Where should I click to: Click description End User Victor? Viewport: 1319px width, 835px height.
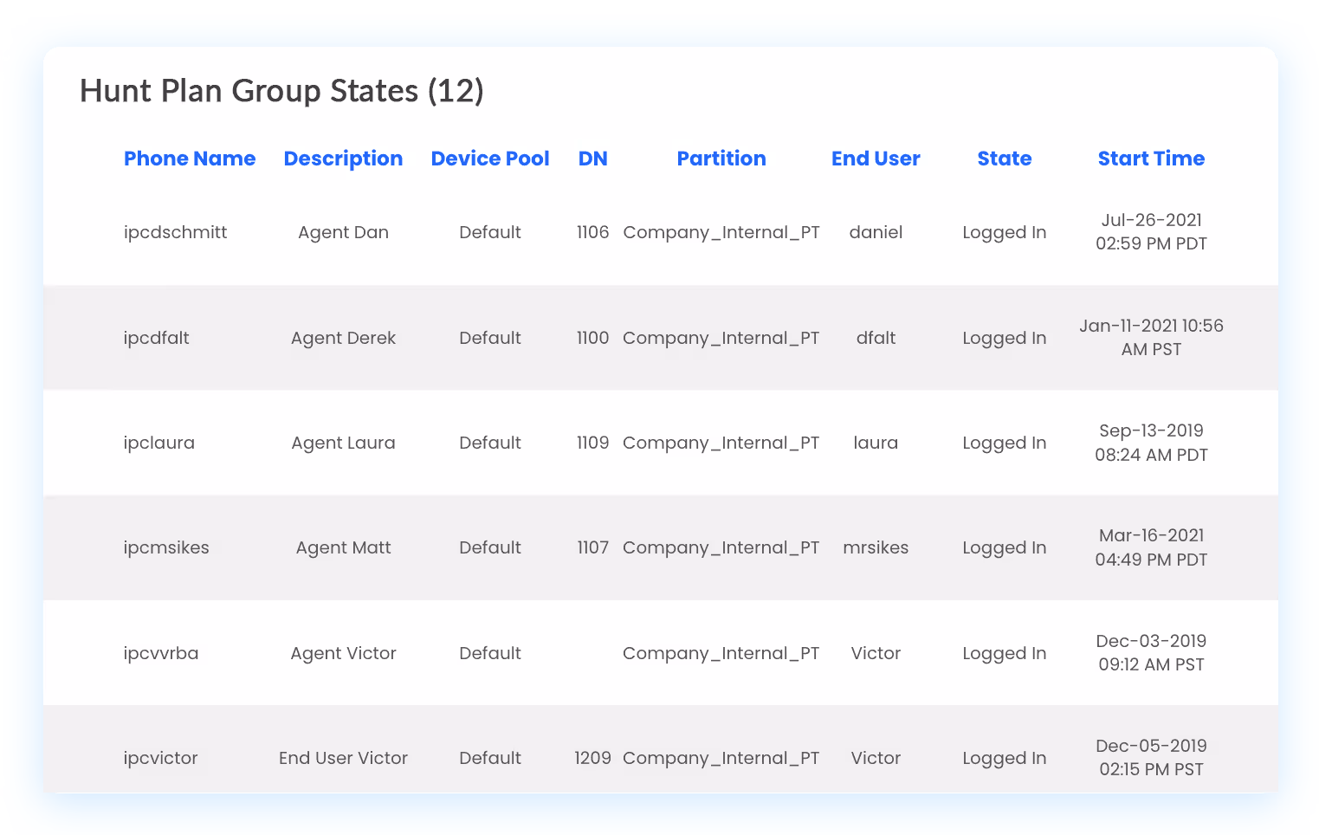[343, 758]
